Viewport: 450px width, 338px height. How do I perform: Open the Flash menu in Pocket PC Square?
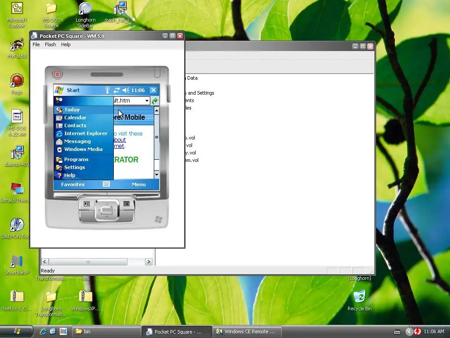click(x=50, y=44)
